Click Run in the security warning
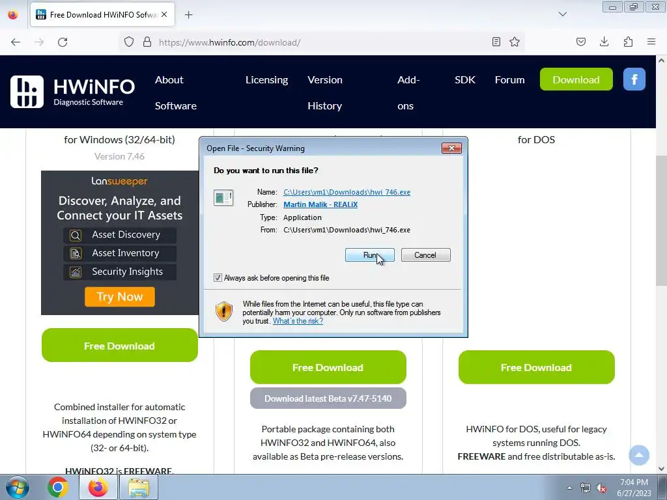 click(370, 255)
